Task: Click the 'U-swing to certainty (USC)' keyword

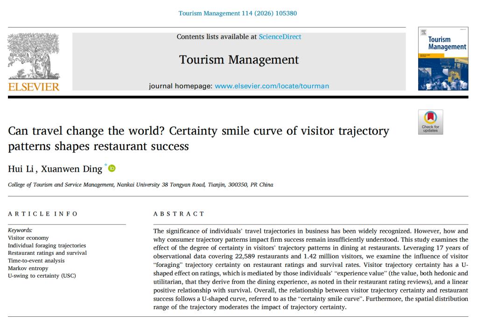Action: coord(42,276)
